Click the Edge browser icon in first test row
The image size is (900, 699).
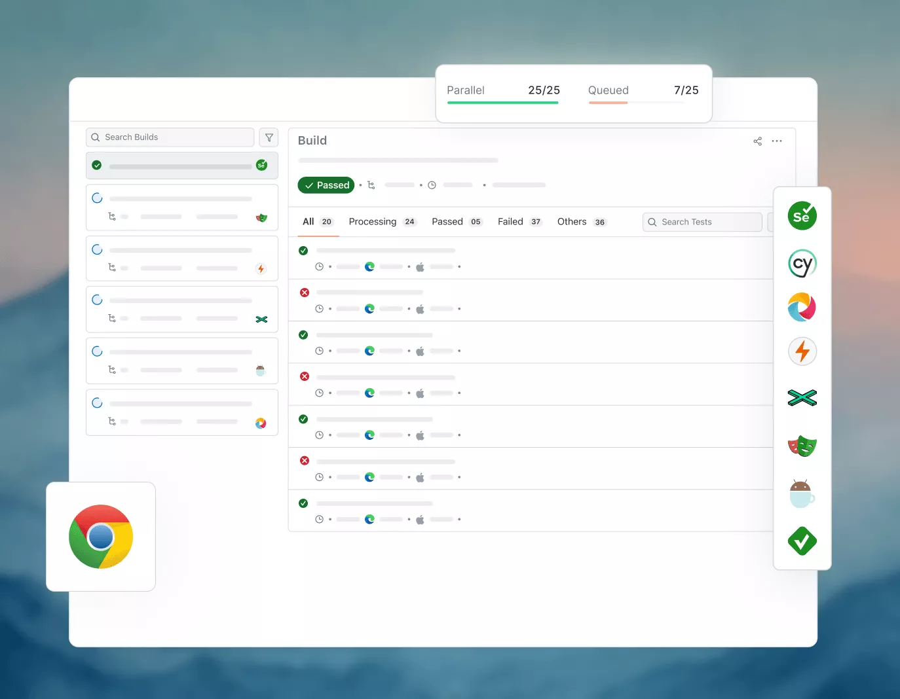370,267
